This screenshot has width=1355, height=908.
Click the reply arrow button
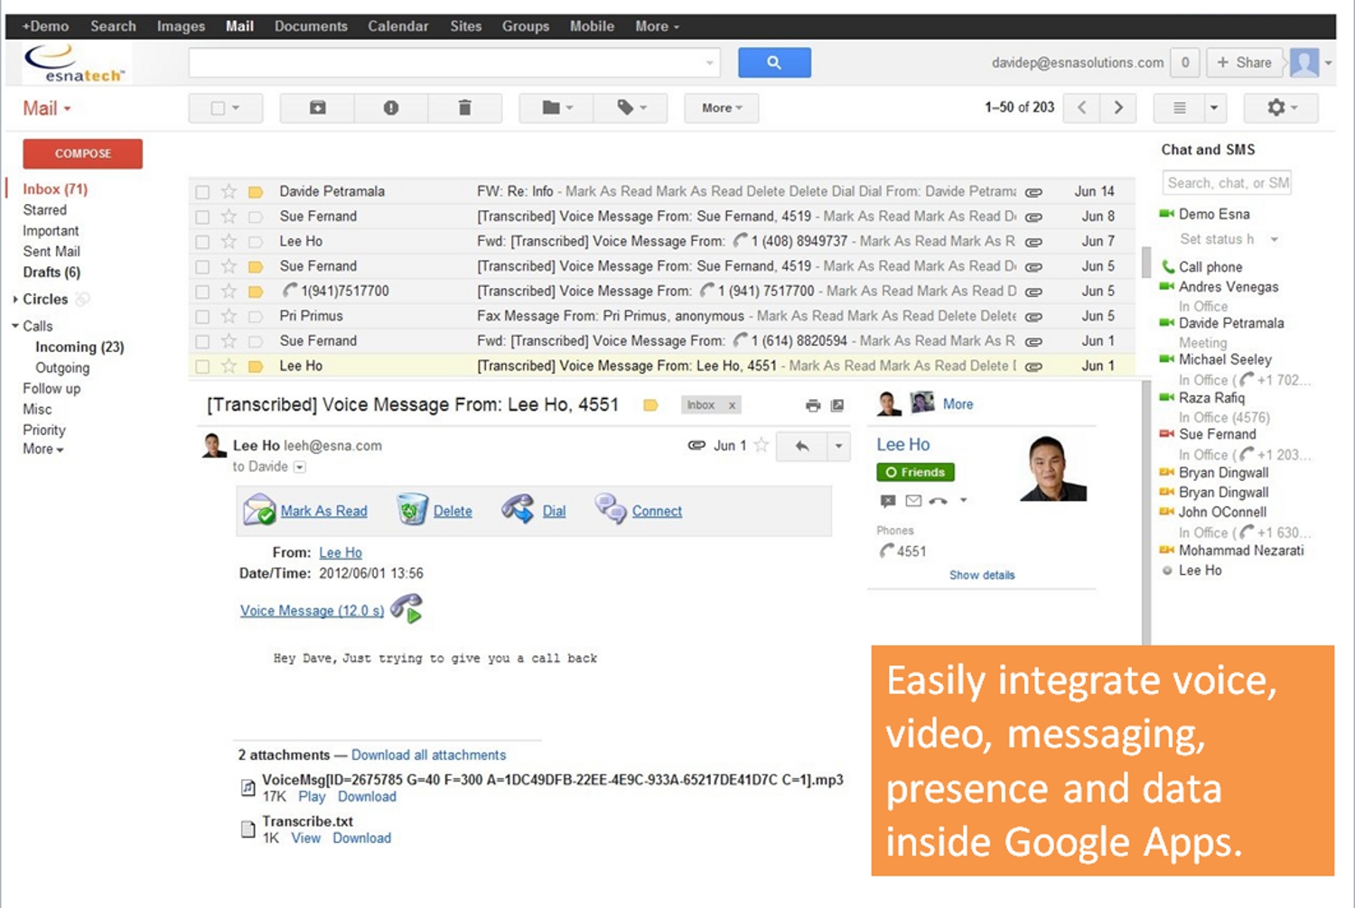pyautogui.click(x=802, y=446)
